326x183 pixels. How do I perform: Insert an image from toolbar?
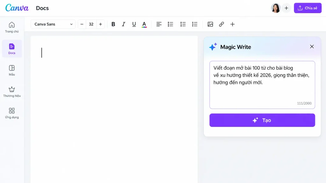(210, 24)
